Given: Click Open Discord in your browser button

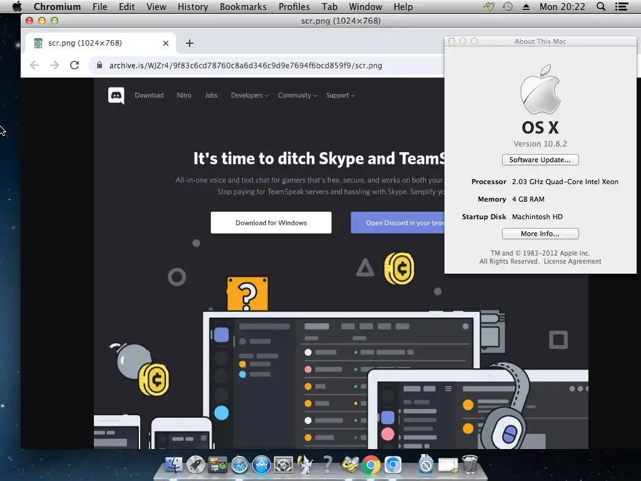Looking at the screenshot, I should (x=397, y=222).
